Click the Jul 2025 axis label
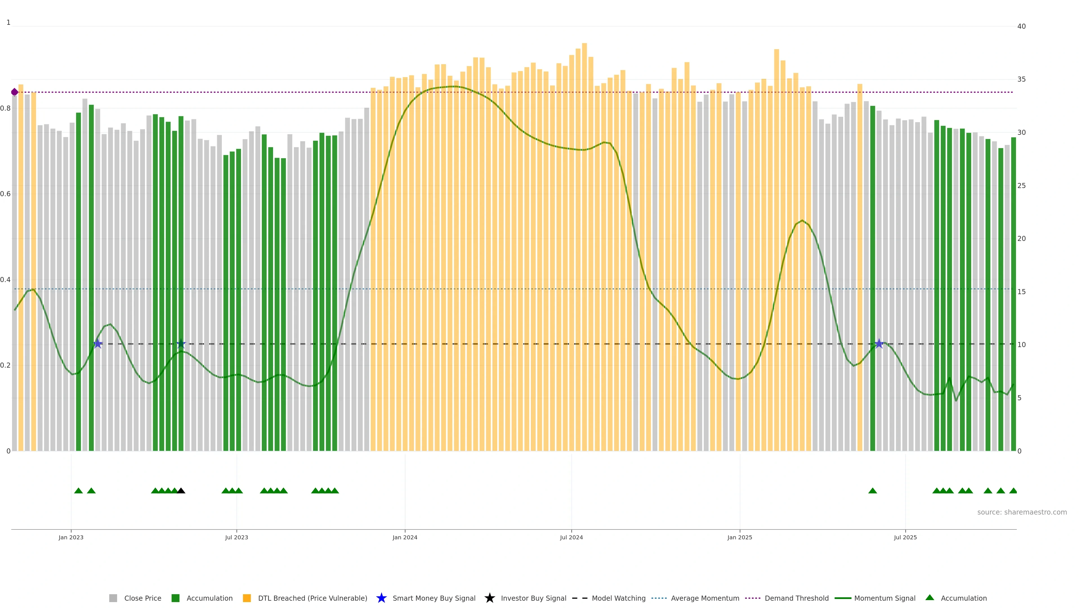 (905, 538)
